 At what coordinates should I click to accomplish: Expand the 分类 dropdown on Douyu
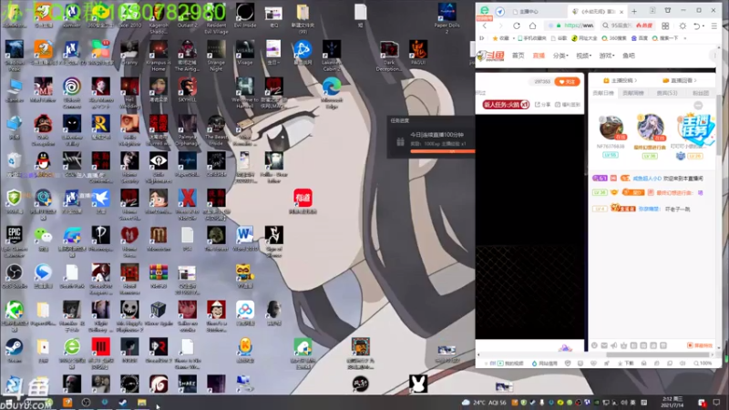(560, 56)
